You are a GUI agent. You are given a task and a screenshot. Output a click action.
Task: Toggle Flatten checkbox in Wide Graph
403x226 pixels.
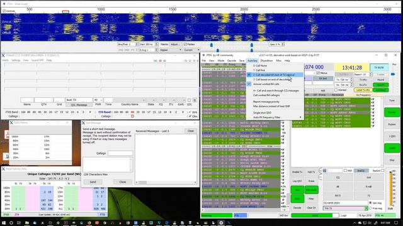pos(185,45)
